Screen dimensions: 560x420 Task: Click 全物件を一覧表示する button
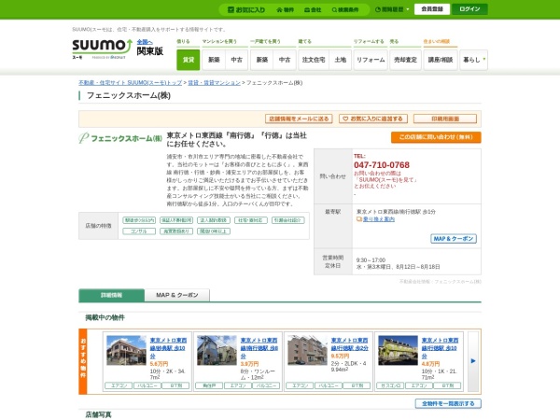coord(448,403)
